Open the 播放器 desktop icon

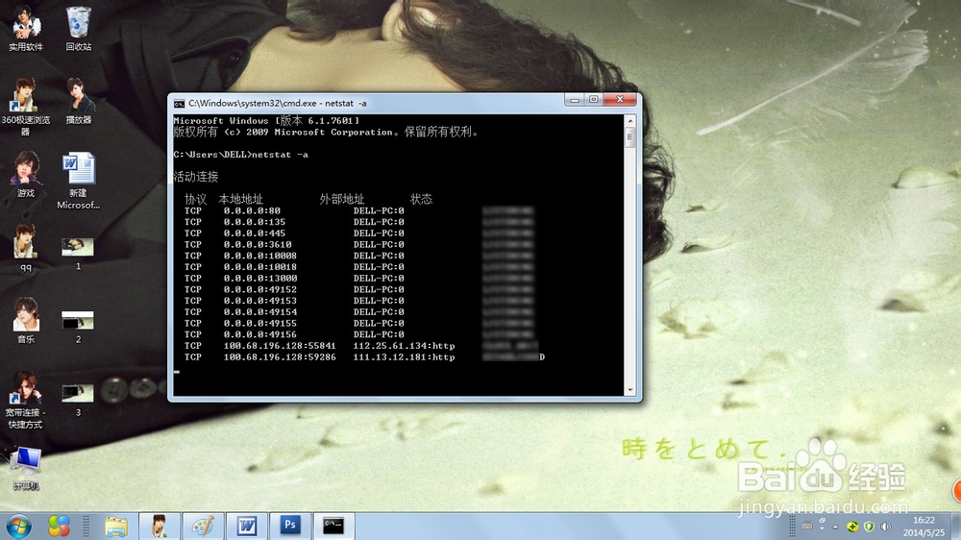(x=79, y=101)
